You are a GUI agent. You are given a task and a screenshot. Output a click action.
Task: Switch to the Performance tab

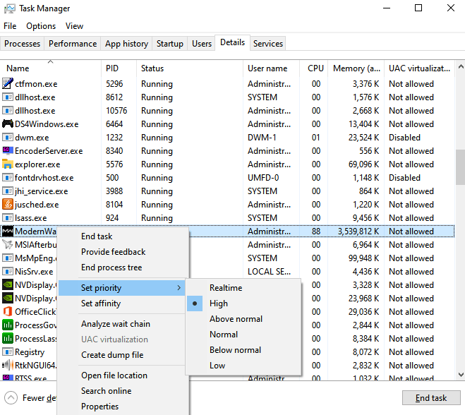(x=73, y=44)
